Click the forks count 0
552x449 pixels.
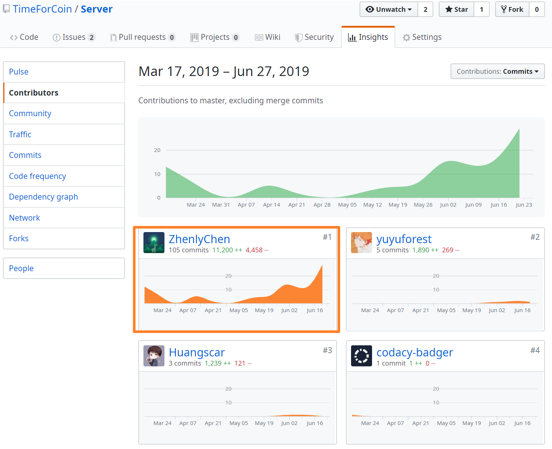pos(537,9)
